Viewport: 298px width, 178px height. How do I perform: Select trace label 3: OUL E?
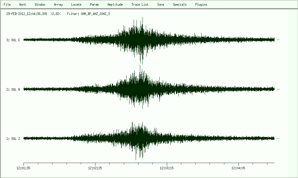coord(13,40)
